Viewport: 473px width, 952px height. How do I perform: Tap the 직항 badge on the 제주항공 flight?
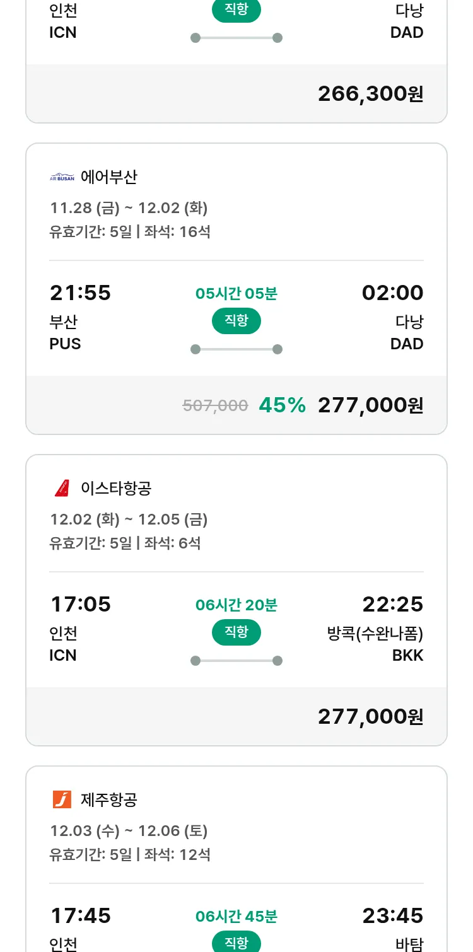tap(237, 943)
